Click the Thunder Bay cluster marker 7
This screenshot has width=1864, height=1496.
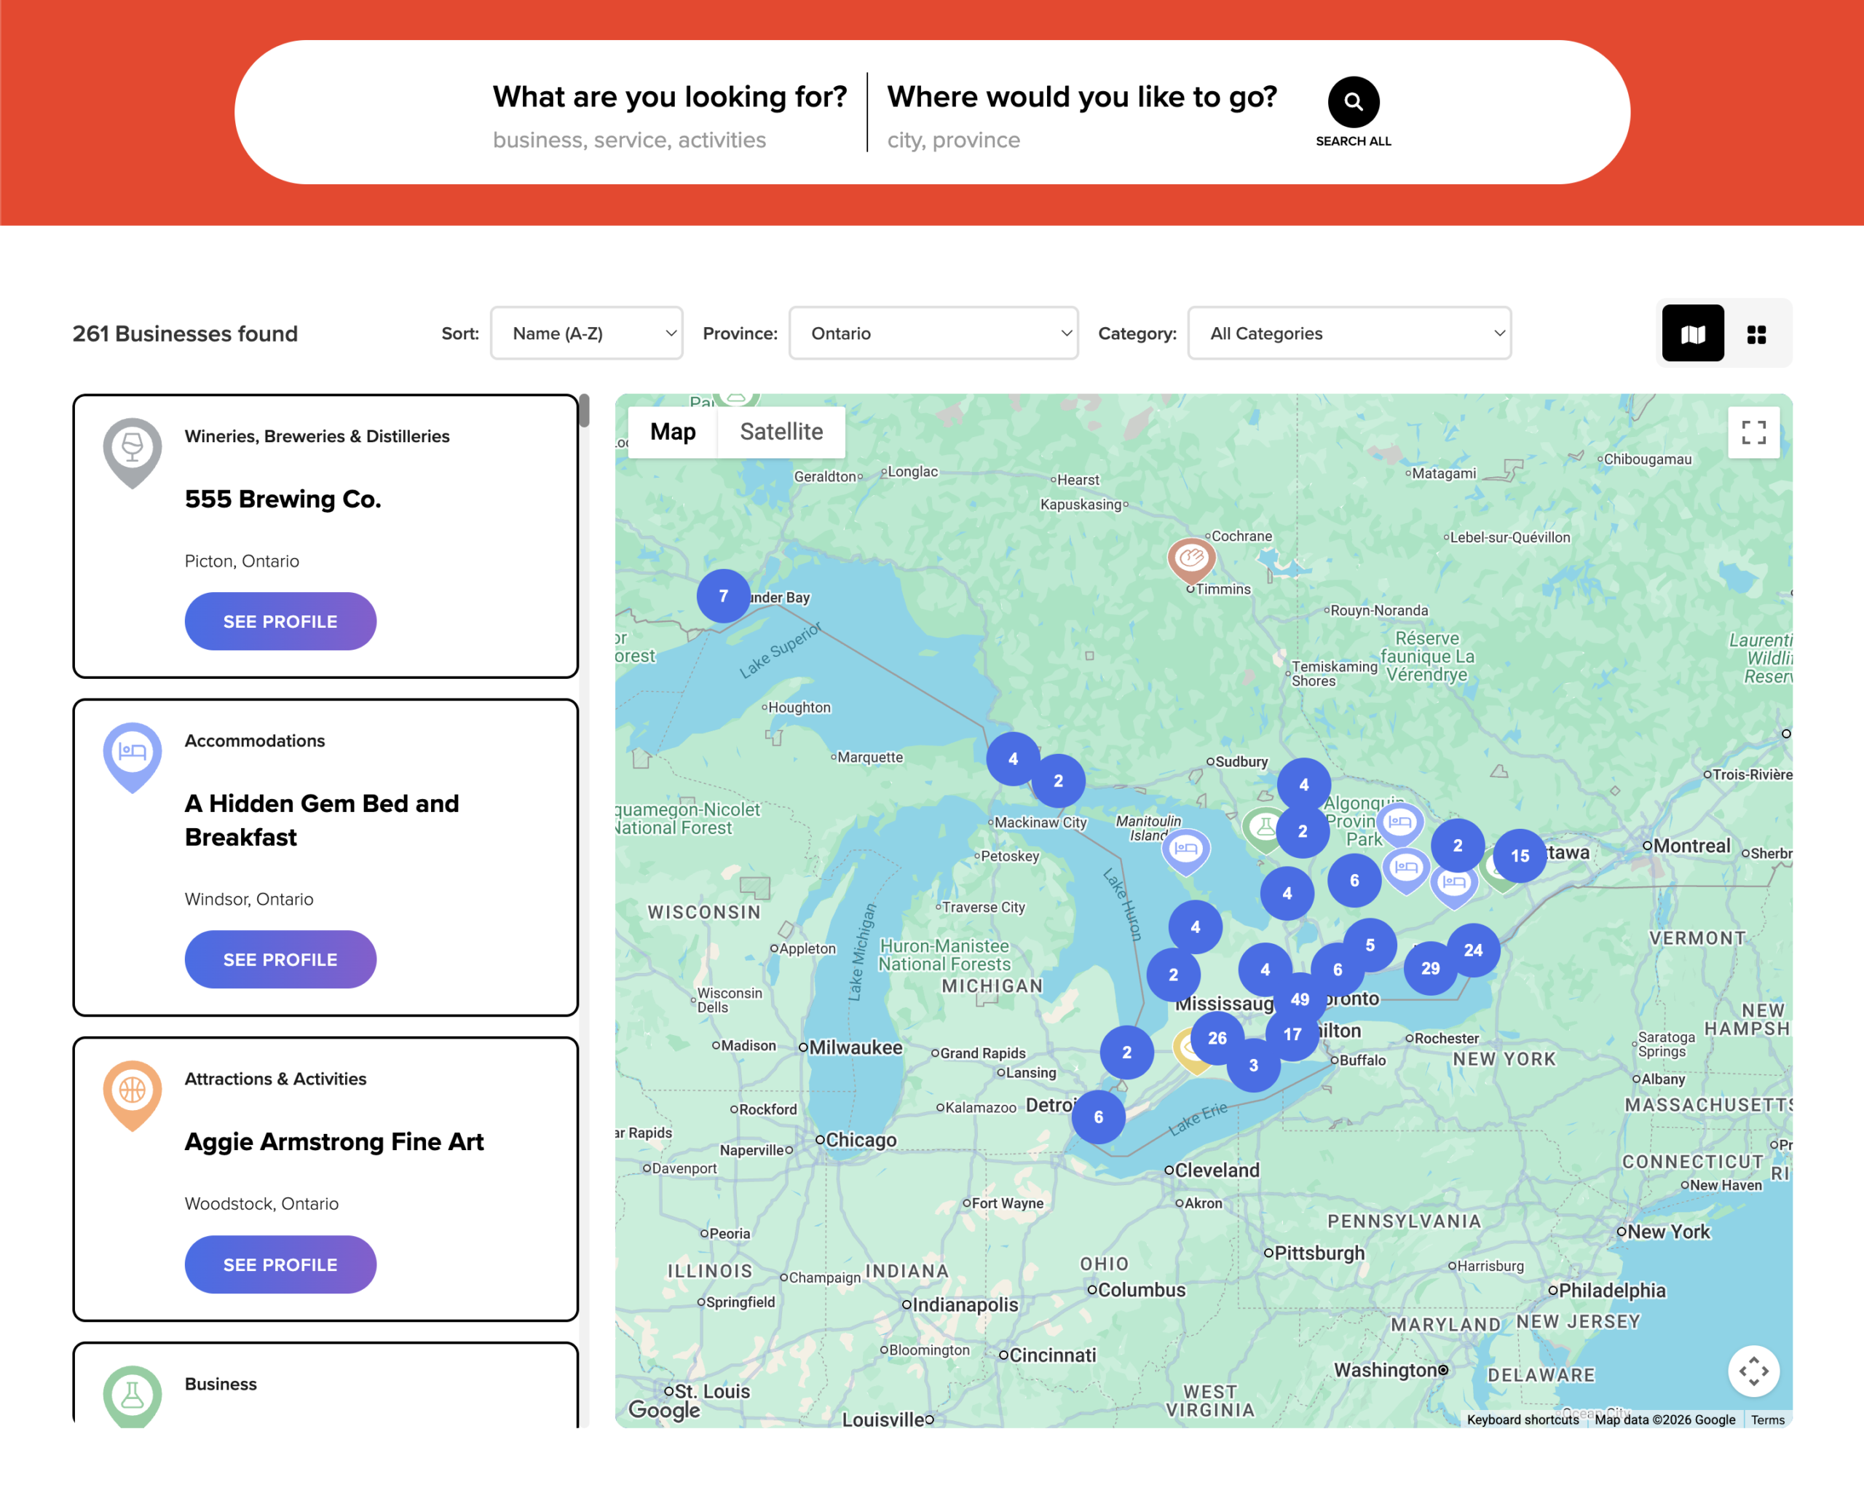(x=724, y=596)
